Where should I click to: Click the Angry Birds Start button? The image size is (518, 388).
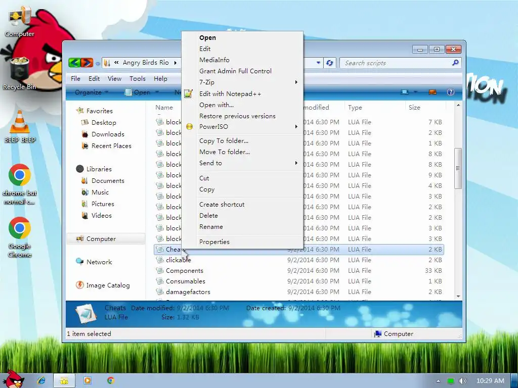tap(14, 379)
